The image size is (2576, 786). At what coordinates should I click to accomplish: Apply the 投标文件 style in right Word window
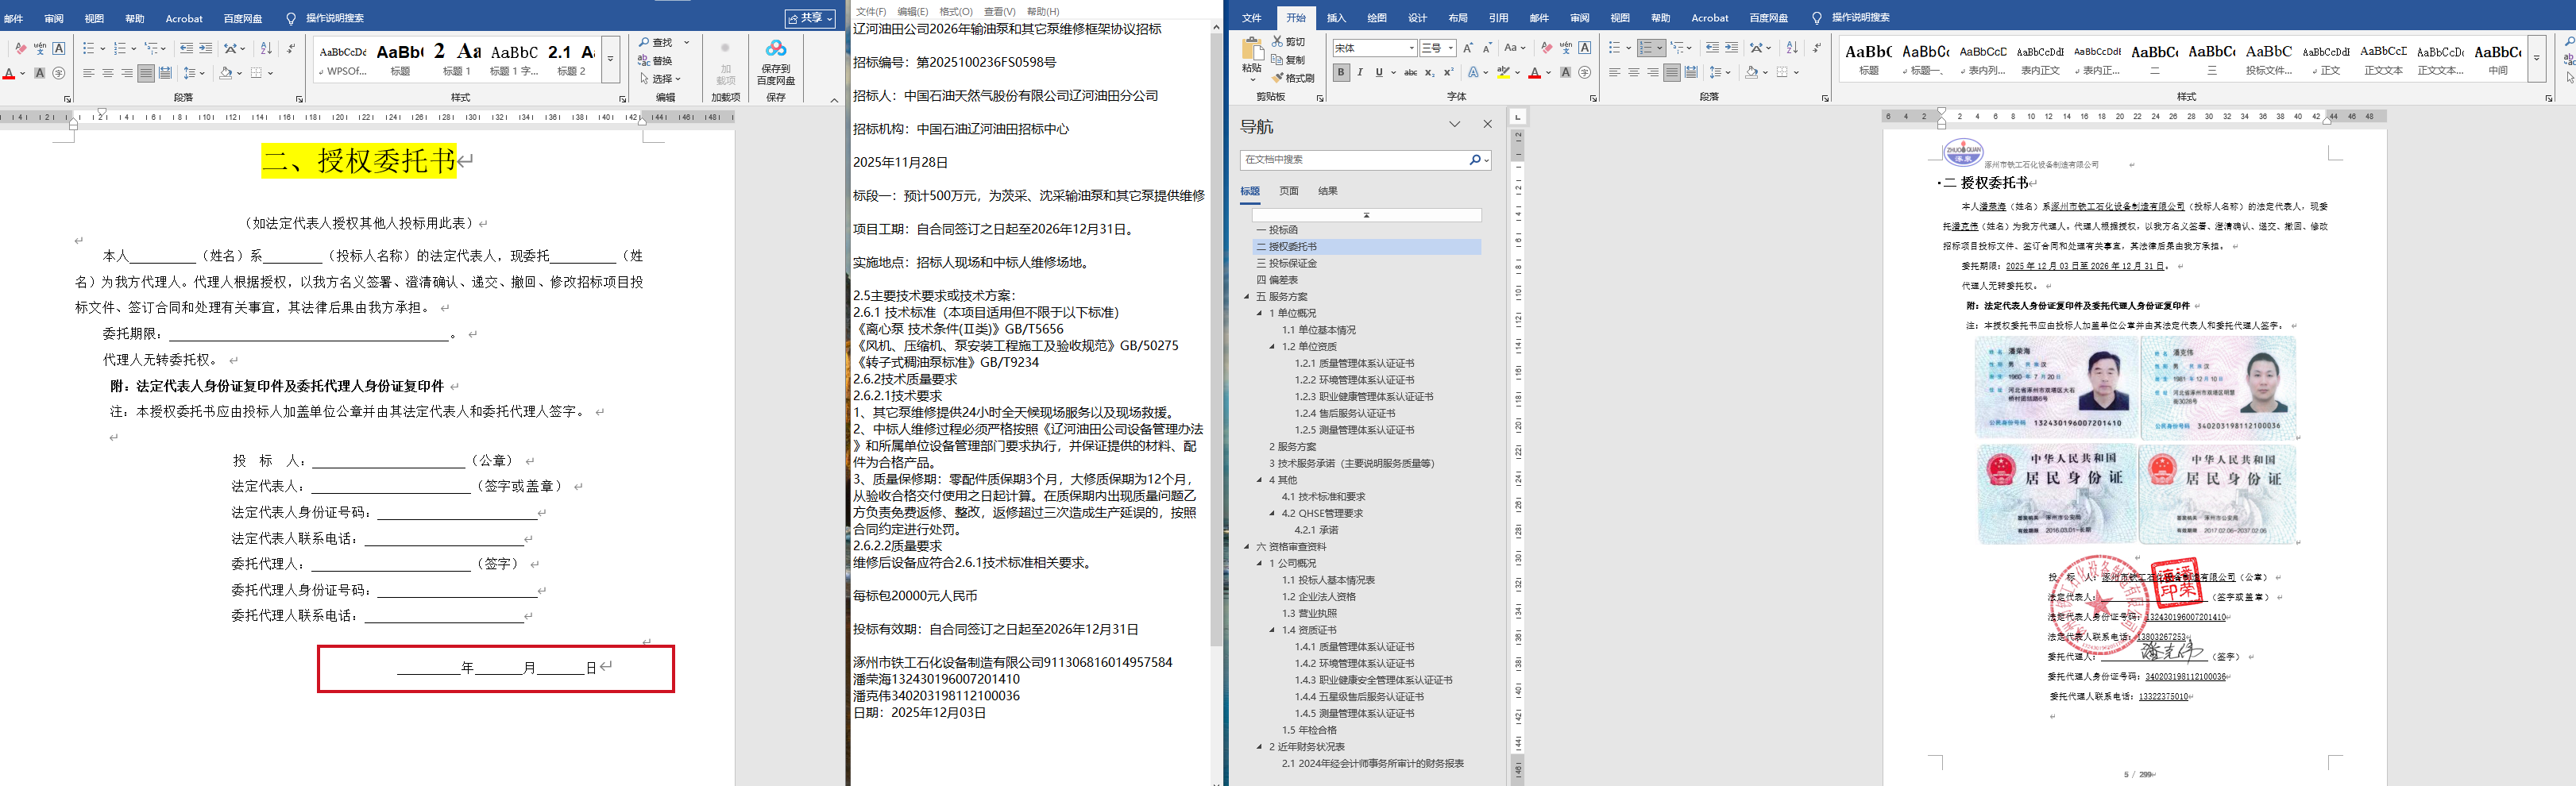coord(2269,59)
